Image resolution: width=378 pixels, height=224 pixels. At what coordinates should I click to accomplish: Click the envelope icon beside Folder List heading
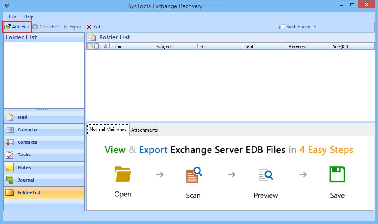[92, 37]
